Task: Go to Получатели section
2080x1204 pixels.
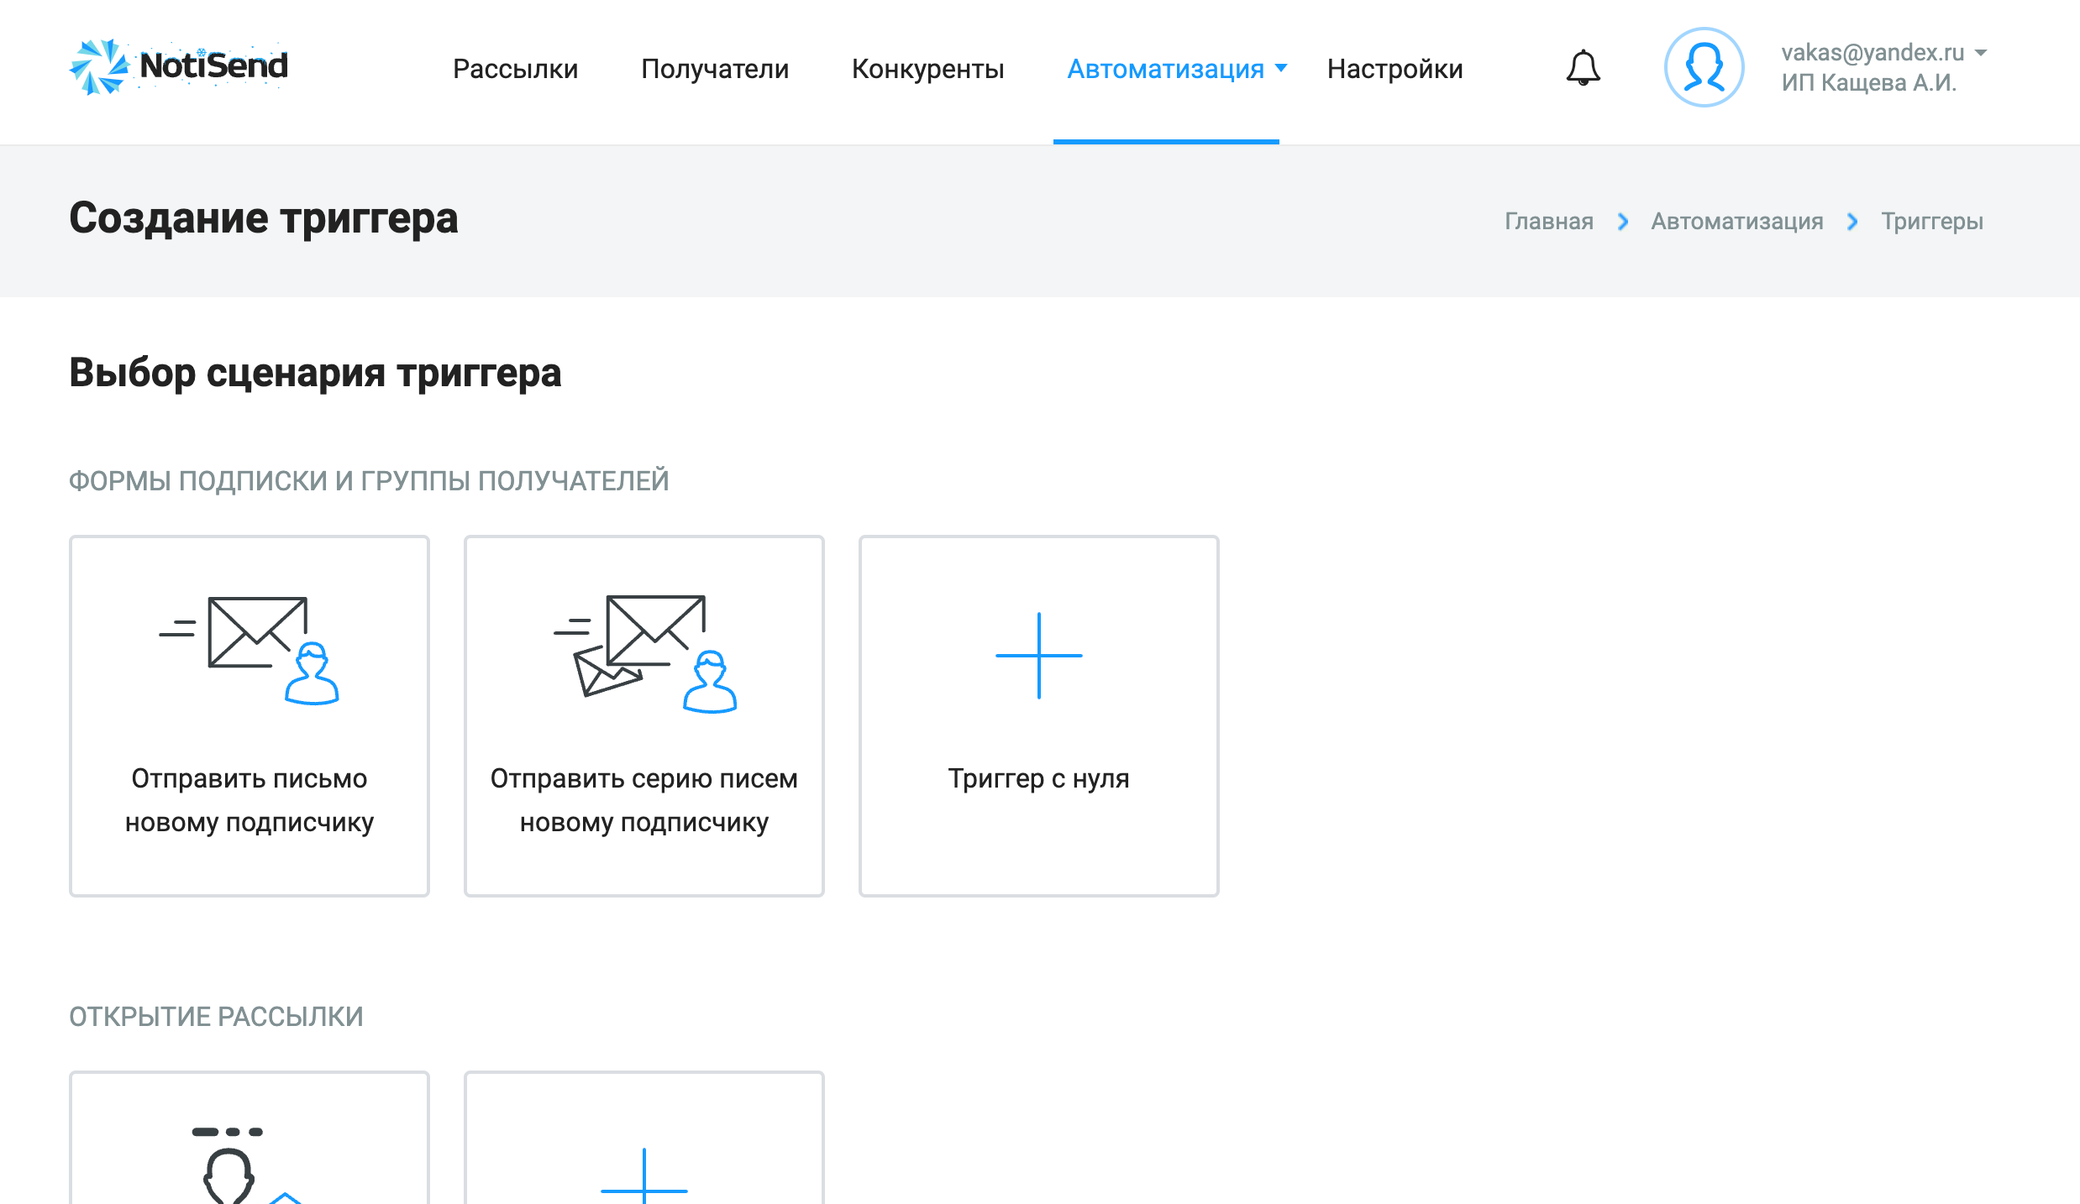Action: click(x=715, y=69)
